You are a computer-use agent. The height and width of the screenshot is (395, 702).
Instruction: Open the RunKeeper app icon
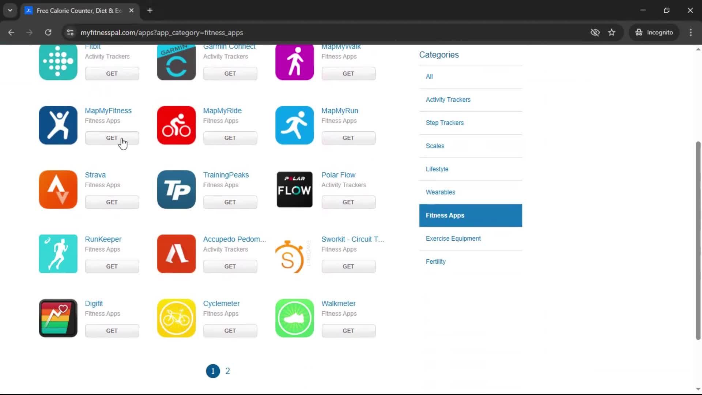tap(58, 254)
